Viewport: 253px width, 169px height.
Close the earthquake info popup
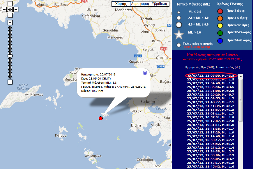(x=145, y=73)
